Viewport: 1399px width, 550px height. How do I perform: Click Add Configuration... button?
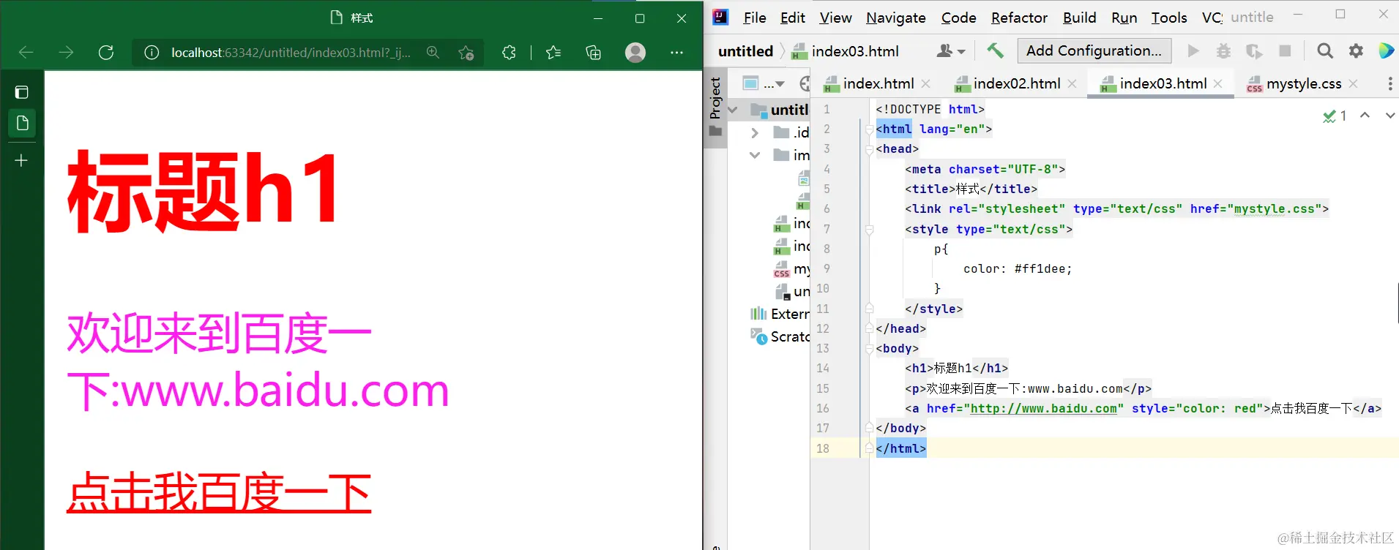pos(1094,50)
